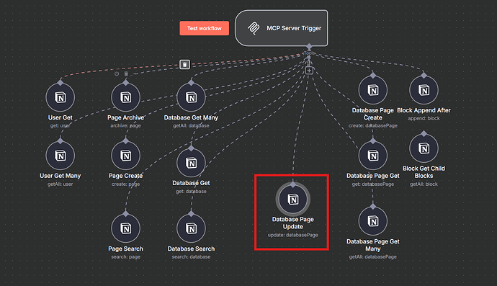Select the Page Search node
497x286 pixels.
click(x=126, y=228)
